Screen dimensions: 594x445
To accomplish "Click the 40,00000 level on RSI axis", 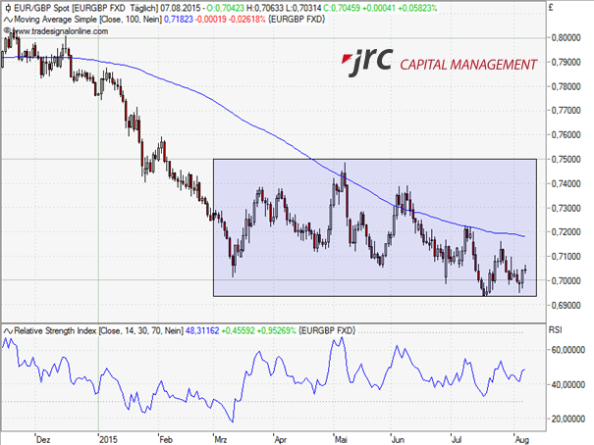I will click(x=568, y=384).
